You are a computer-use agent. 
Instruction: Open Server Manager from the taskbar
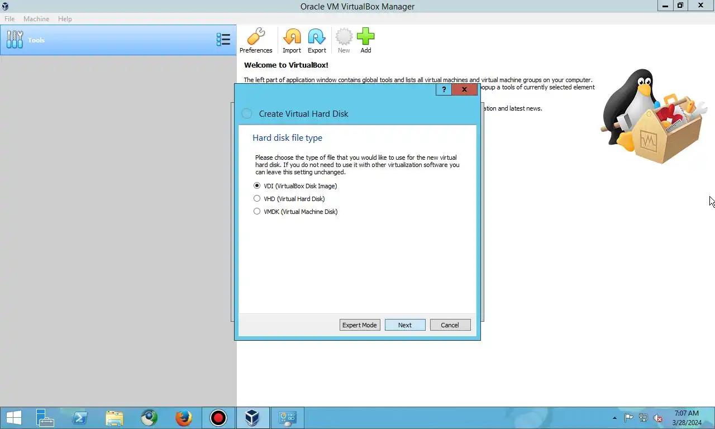(x=45, y=418)
